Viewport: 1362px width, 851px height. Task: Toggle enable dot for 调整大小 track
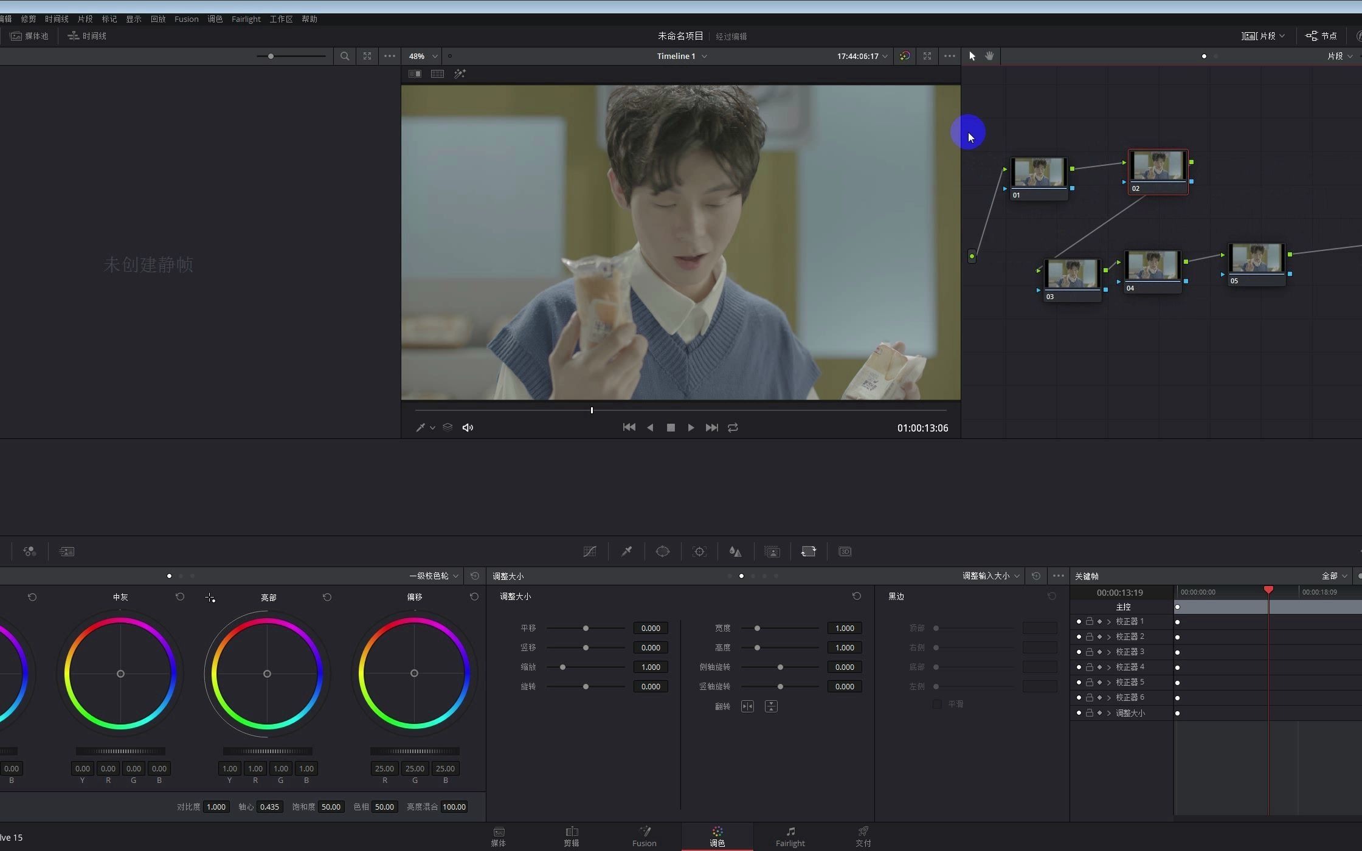pos(1079,713)
